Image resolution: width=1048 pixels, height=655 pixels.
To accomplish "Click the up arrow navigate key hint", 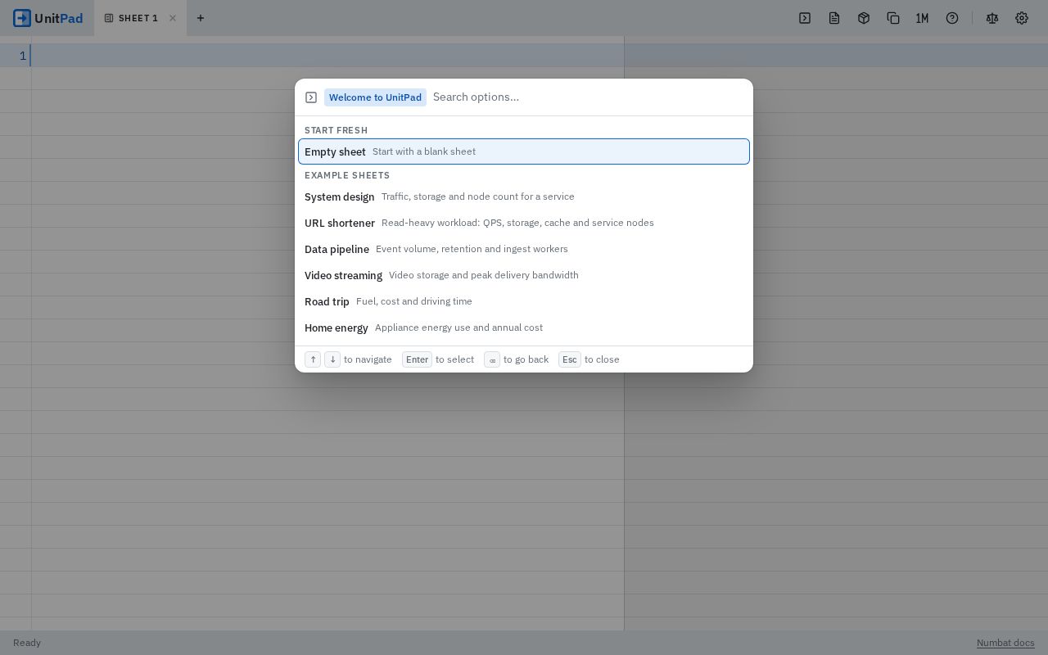I will click(x=313, y=359).
